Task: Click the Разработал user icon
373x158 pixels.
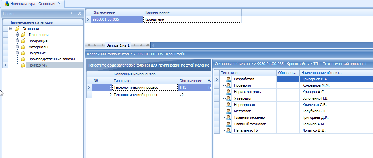Action: [x=229, y=79]
